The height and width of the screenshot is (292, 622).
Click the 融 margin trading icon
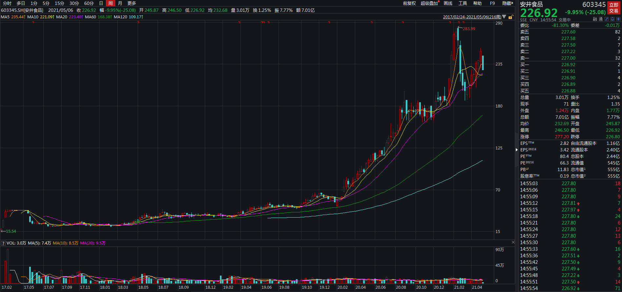tap(595, 19)
